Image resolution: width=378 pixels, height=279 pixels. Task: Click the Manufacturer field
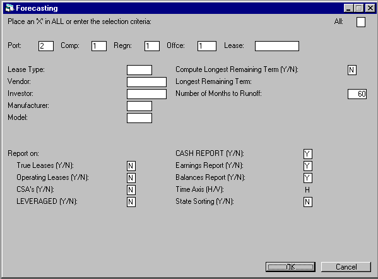click(139, 106)
